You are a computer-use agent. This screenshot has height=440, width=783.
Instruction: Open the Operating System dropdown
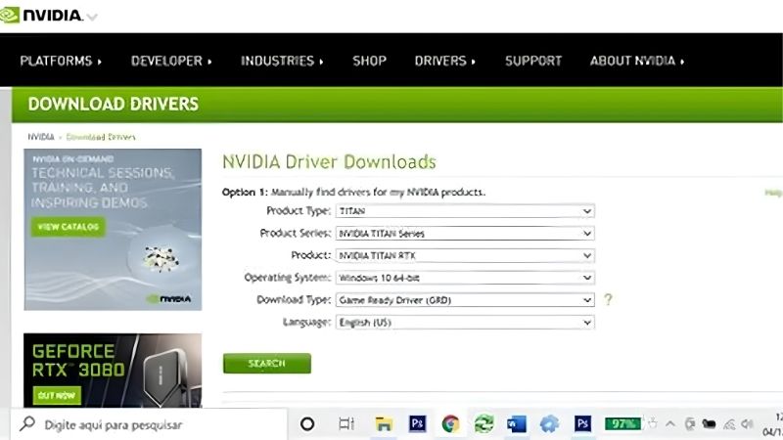[x=465, y=278]
